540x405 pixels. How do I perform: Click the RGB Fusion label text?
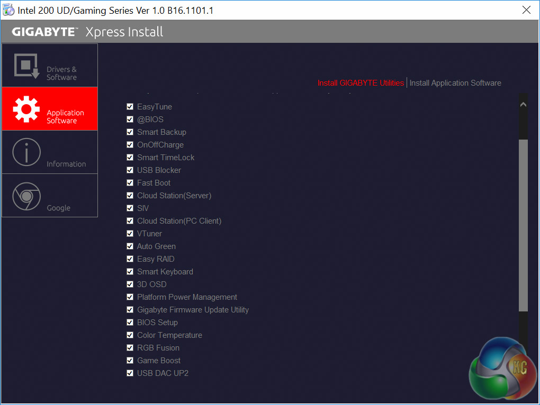pos(158,348)
